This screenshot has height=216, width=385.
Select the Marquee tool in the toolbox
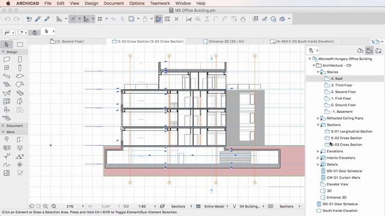tap(20, 44)
